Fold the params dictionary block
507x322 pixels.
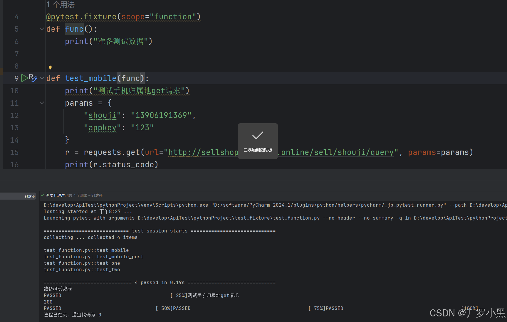(x=42, y=103)
